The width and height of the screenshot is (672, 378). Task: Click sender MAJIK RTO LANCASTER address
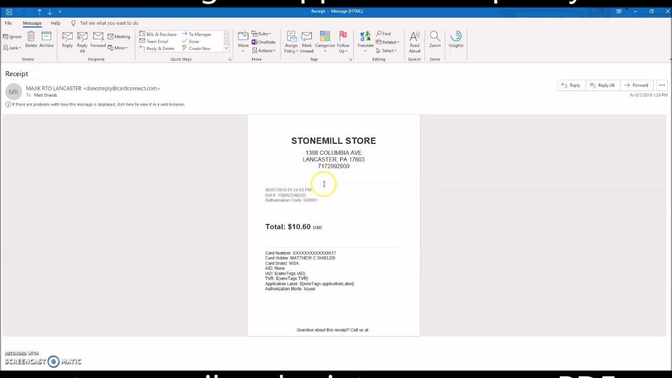coord(93,88)
